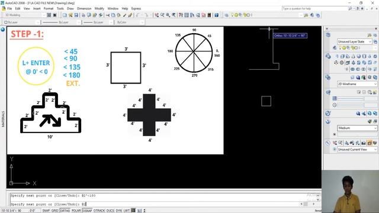Toggle LWT lineweight display in status bar
The width and height of the screenshot is (379, 213).
coord(127,211)
